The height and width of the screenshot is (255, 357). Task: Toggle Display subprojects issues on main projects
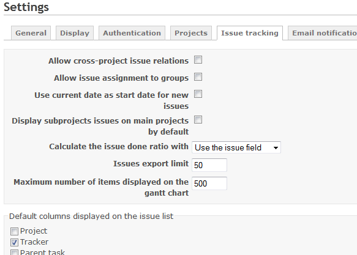tap(198, 120)
